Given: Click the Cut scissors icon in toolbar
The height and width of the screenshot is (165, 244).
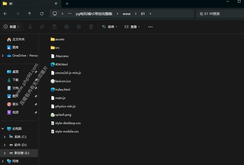Looking at the screenshot, I should (30, 27).
